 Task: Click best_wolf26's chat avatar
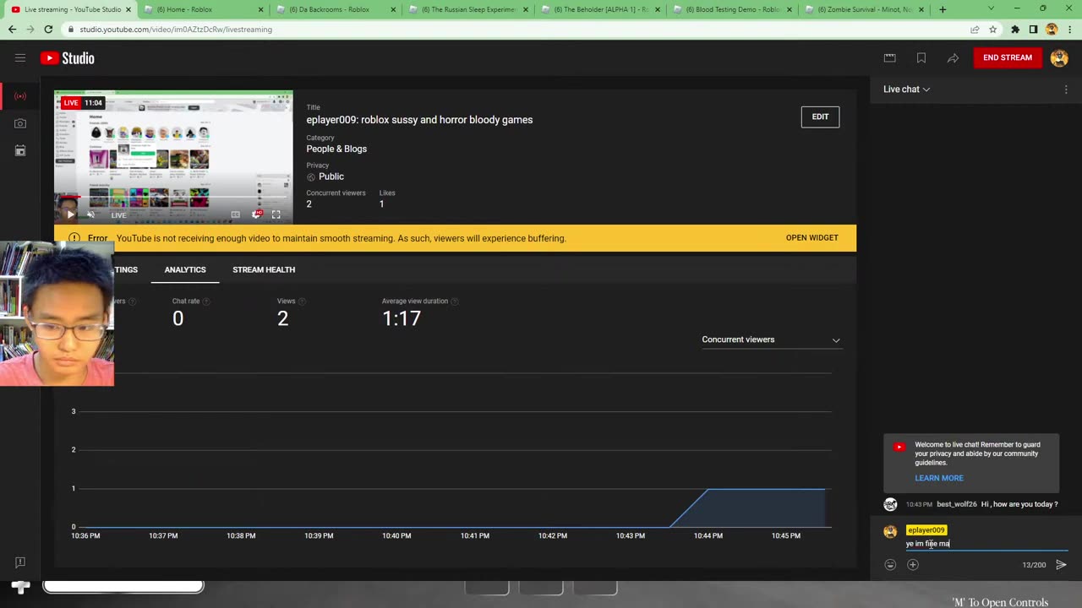pyautogui.click(x=890, y=504)
